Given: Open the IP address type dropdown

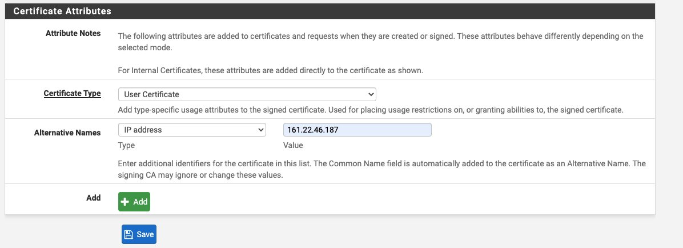Looking at the screenshot, I should tap(192, 130).
